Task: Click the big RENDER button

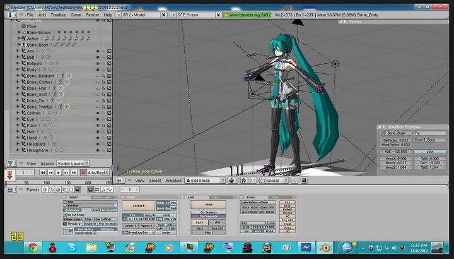Action: pyautogui.click(x=138, y=206)
